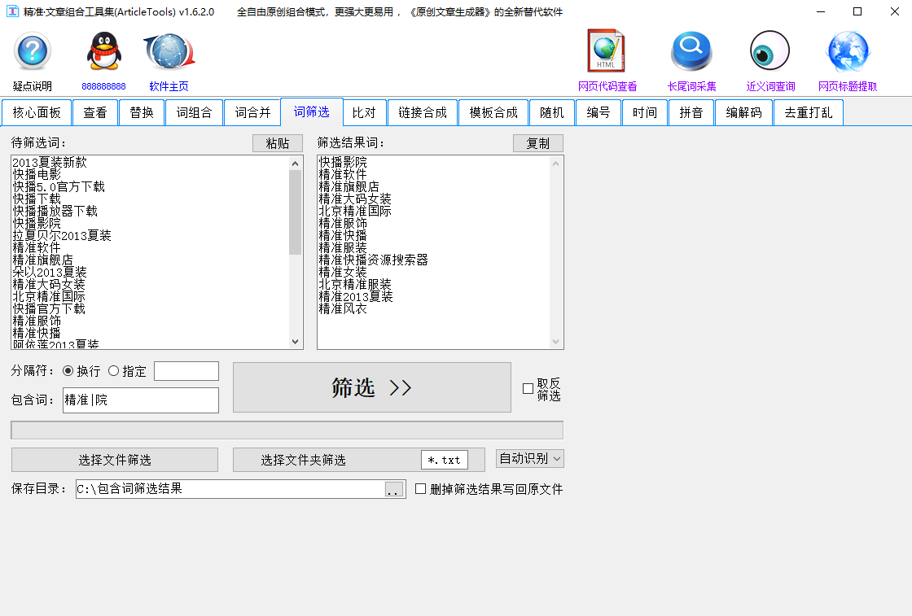Launch 网页代码查看 with the HTML icon
The width and height of the screenshot is (912, 616).
[x=606, y=51]
